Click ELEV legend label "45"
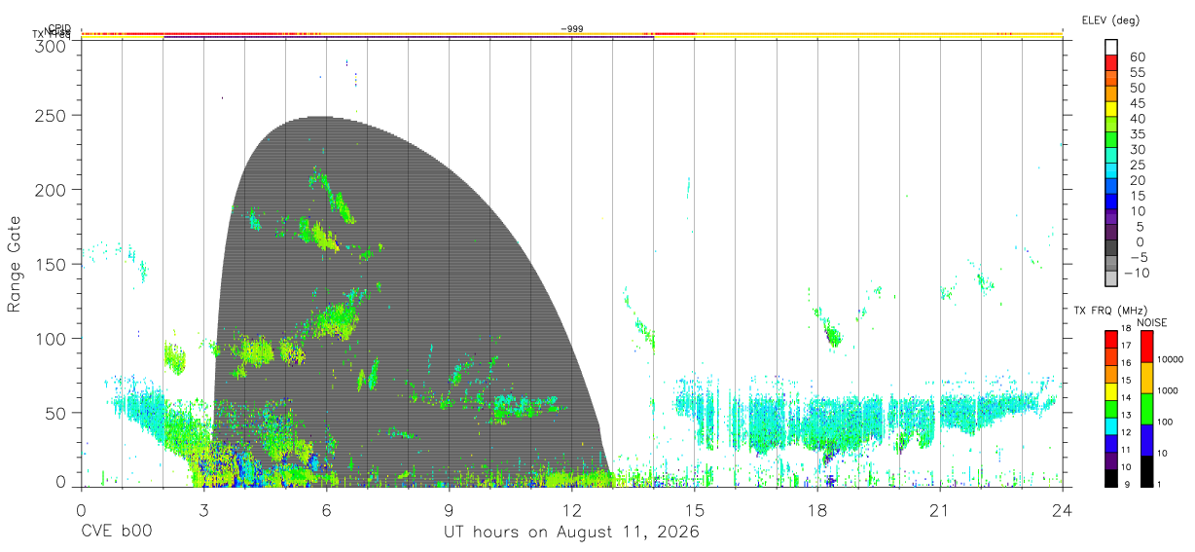 pos(1138,103)
